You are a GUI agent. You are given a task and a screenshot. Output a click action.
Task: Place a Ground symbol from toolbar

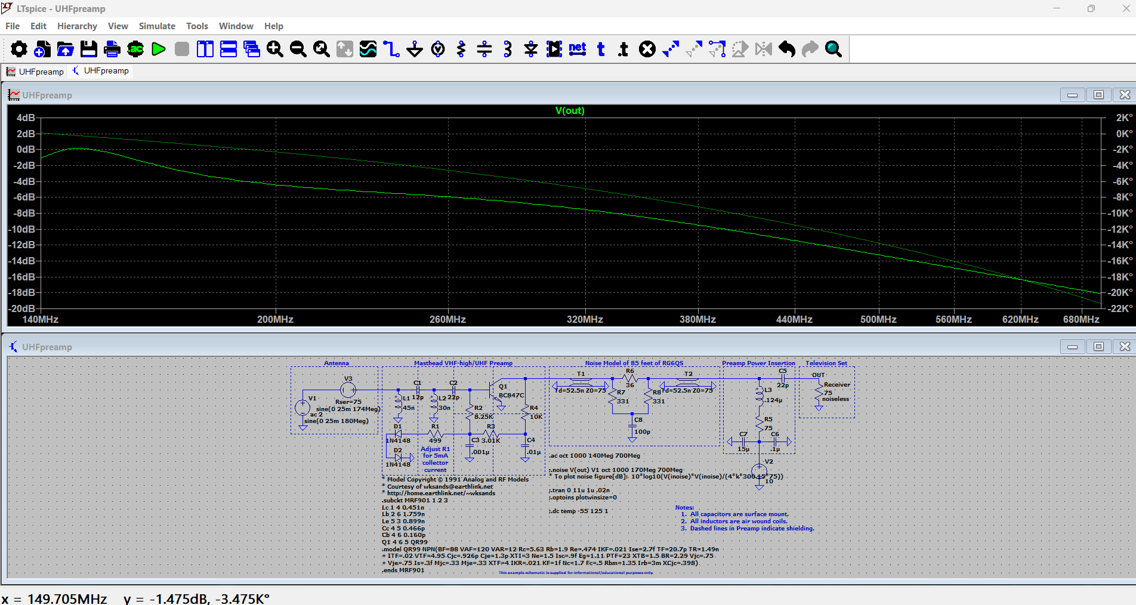(415, 49)
